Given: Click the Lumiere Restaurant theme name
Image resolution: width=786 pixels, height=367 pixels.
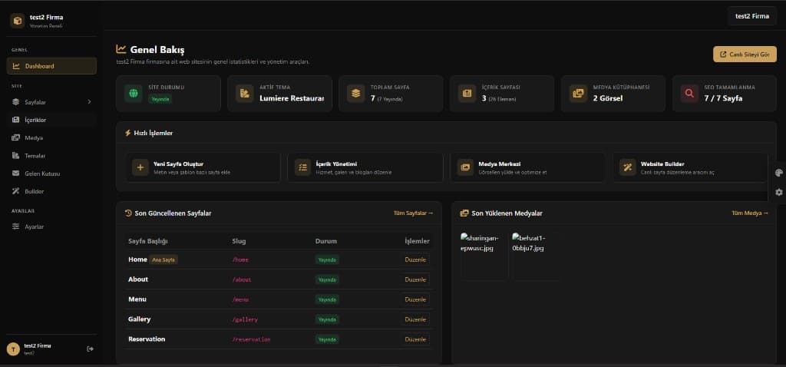Looking at the screenshot, I should pos(292,98).
